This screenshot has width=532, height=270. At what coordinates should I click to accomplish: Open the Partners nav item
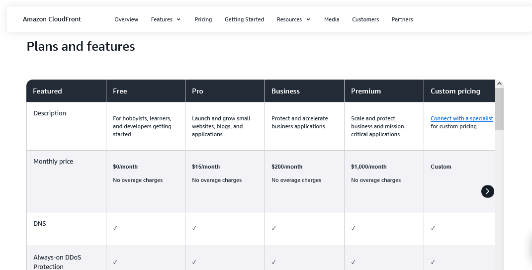point(402,19)
